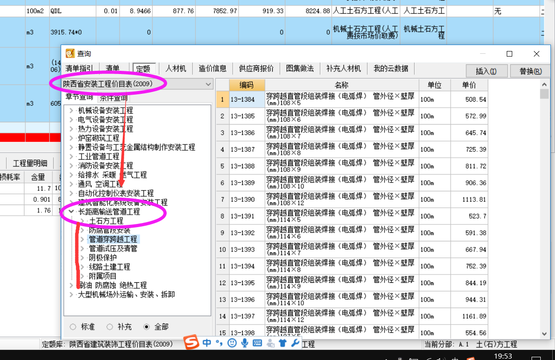Switch to the 清单 tab

[x=113, y=69]
